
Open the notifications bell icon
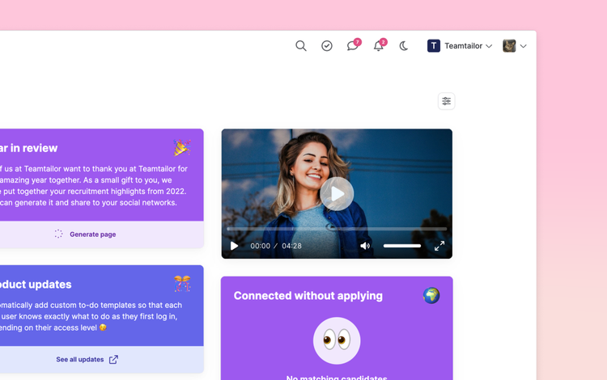pyautogui.click(x=378, y=46)
